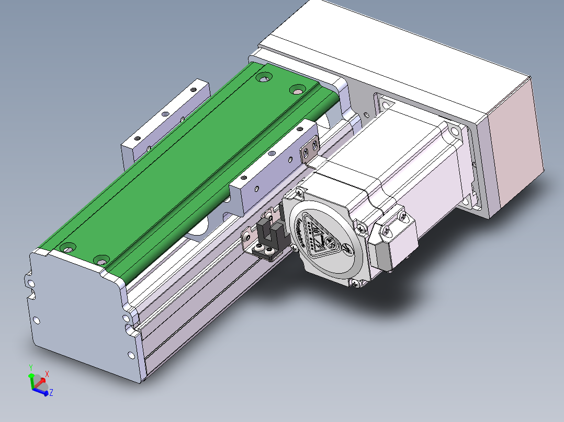Select the lowest hole in the left end plate
564x422 pixels.
click(131, 356)
